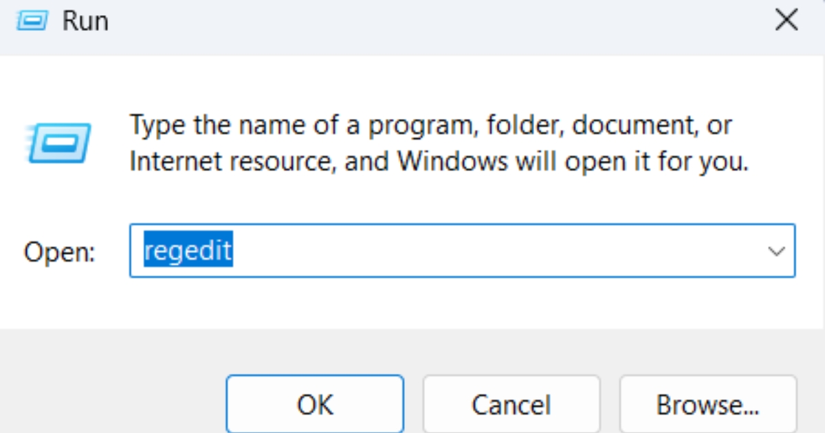This screenshot has width=825, height=433.
Task: Click the highlighted regedit text
Action: pyautogui.click(x=188, y=251)
